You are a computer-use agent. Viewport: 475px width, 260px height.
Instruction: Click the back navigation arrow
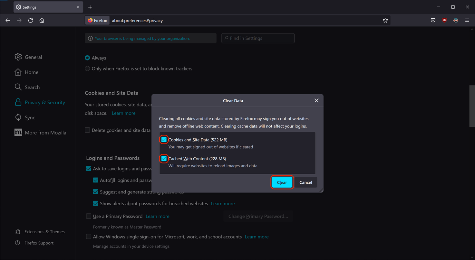click(8, 20)
